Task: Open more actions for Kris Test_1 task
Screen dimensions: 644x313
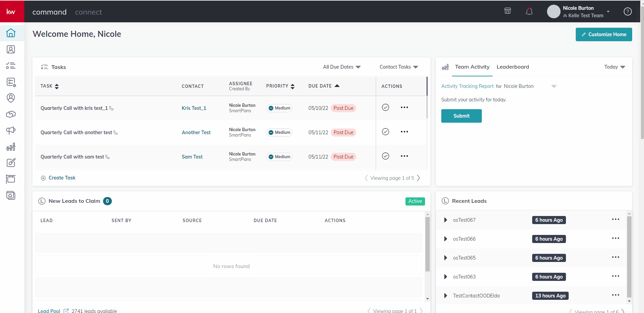Action: 404,107
